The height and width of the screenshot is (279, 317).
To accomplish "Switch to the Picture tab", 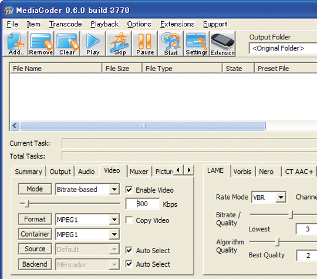I will (x=164, y=172).
